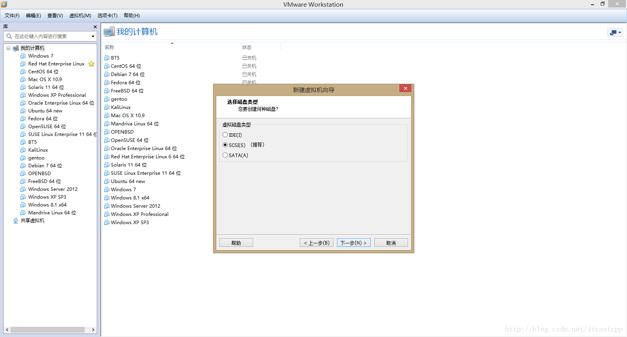Click the VM icon for Windows Server 2012 in library
The height and width of the screenshot is (337, 627).
point(23,189)
